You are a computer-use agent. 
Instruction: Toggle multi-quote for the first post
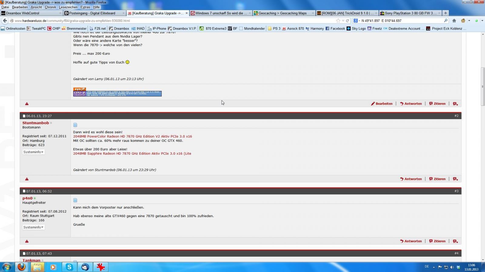pos(455,104)
